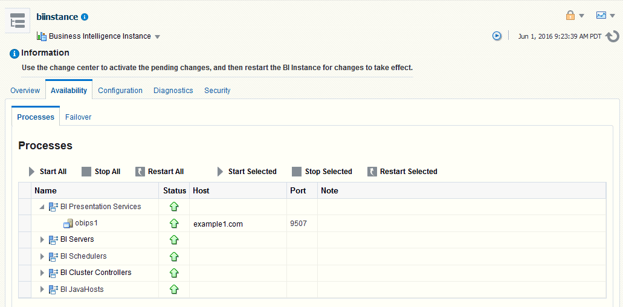623x307 pixels.
Task: Click the Business Intelligence Instance bar chart icon
Action: point(42,36)
